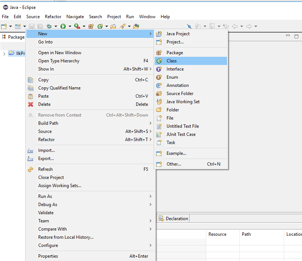The image size is (302, 261).
Task: Open the Search menu
Action: pos(95,17)
